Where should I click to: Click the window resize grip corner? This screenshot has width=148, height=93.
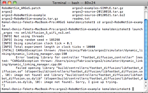pyautogui.click(x=146, y=90)
